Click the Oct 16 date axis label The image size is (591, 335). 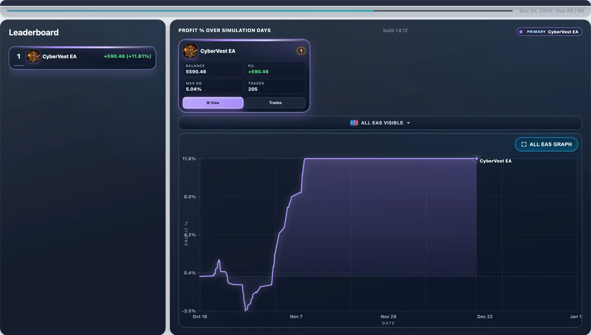(200, 317)
